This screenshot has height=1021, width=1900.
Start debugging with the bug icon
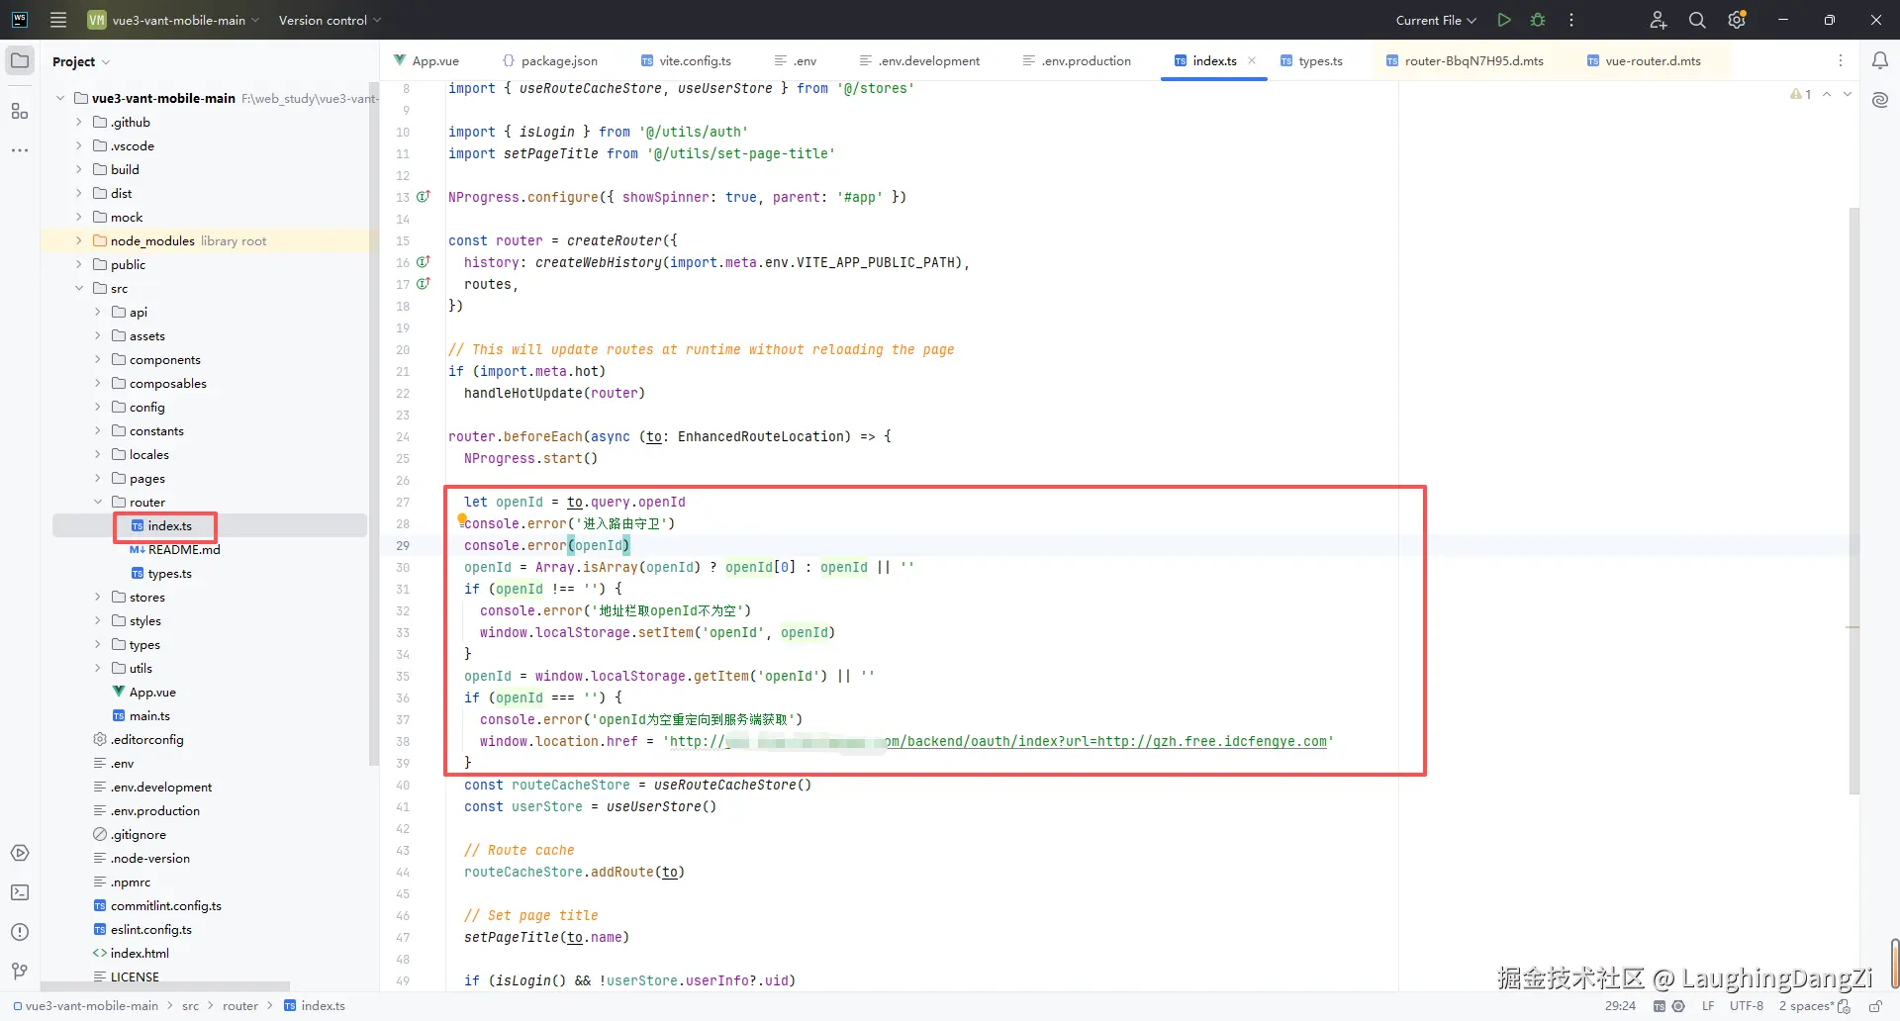1538,20
